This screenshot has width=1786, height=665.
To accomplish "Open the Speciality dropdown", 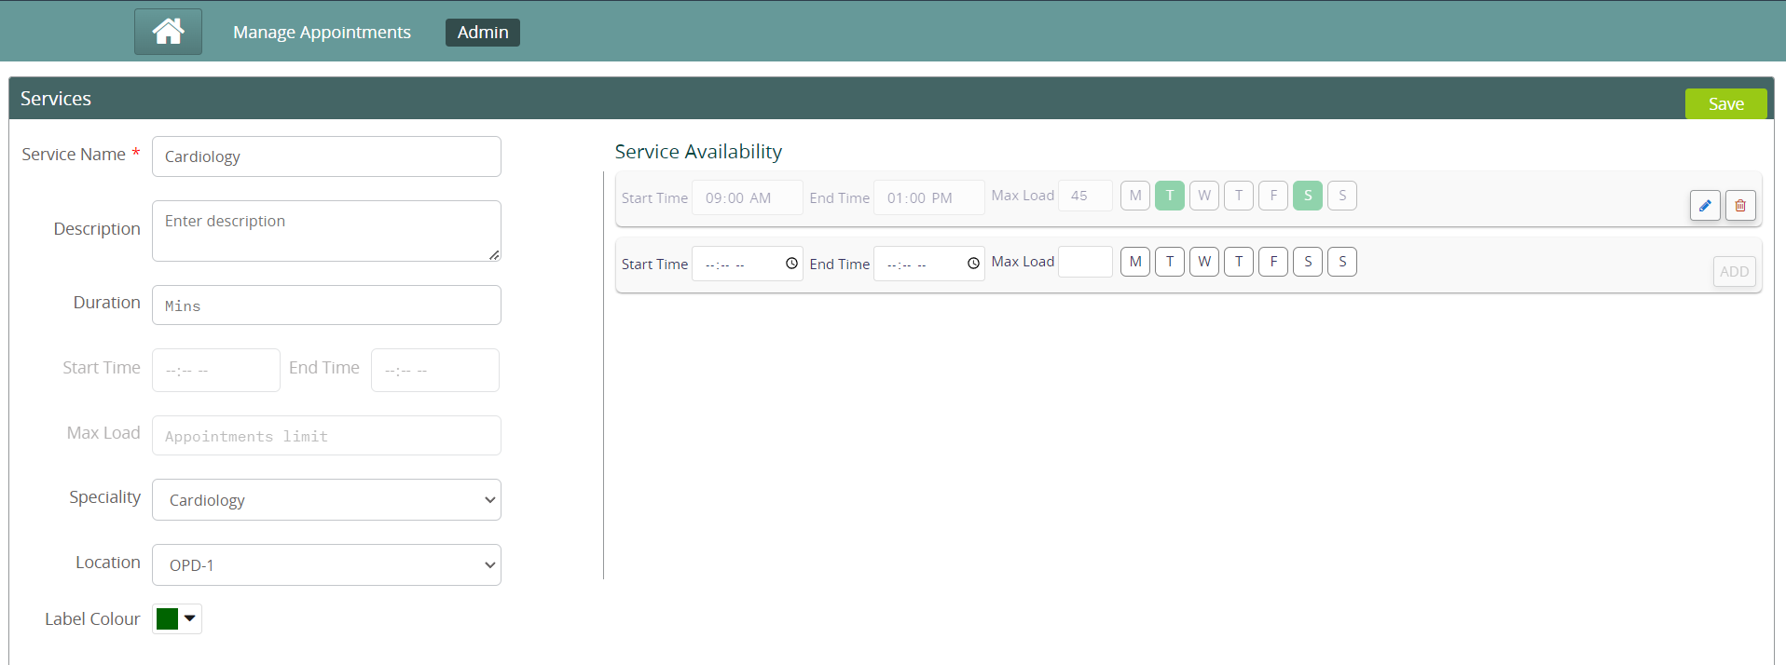I will coord(326,500).
